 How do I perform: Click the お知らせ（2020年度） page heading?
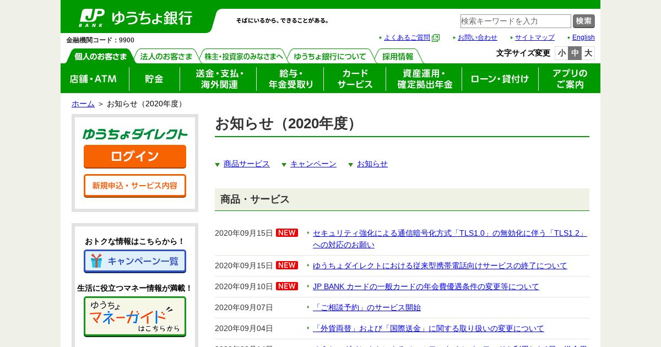pyautogui.click(x=289, y=124)
